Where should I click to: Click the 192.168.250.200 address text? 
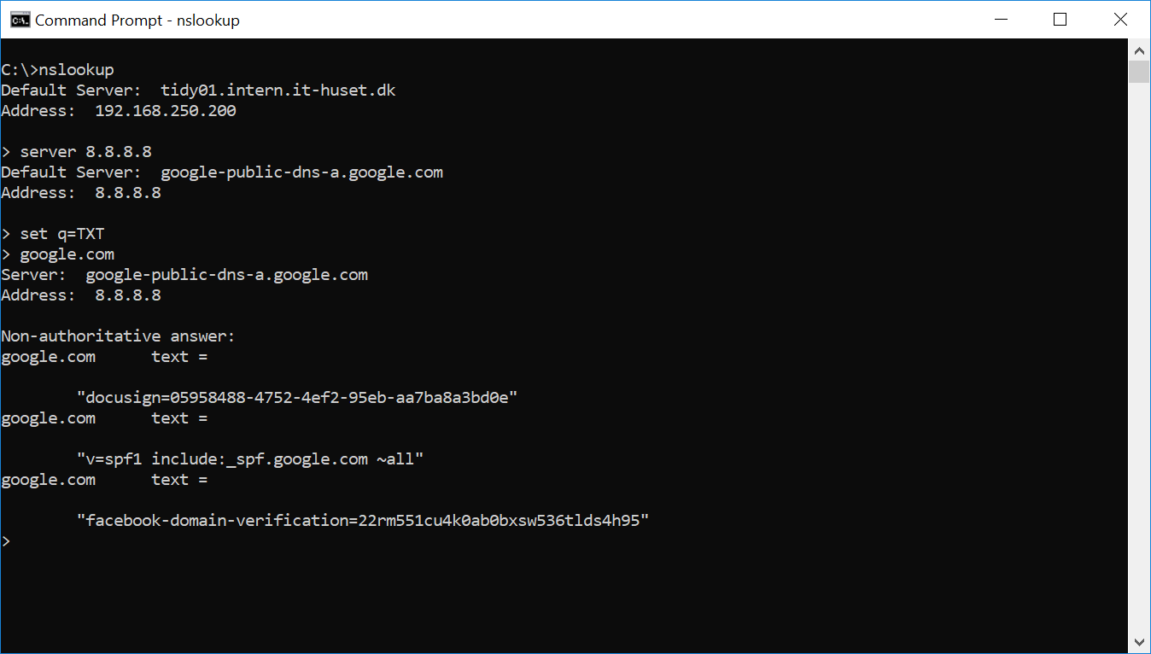pos(166,110)
